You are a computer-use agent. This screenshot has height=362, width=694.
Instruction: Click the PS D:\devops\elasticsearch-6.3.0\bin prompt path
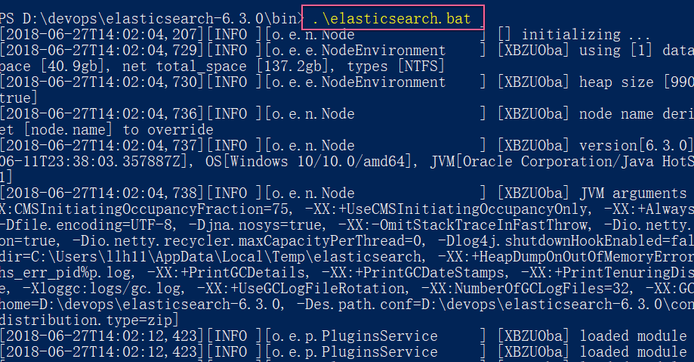[x=147, y=17]
